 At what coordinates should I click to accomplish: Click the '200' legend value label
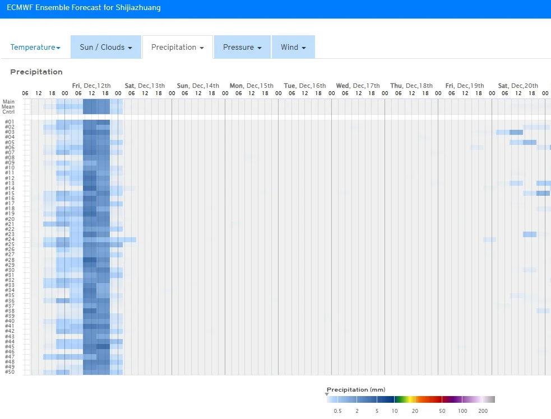[x=483, y=411]
